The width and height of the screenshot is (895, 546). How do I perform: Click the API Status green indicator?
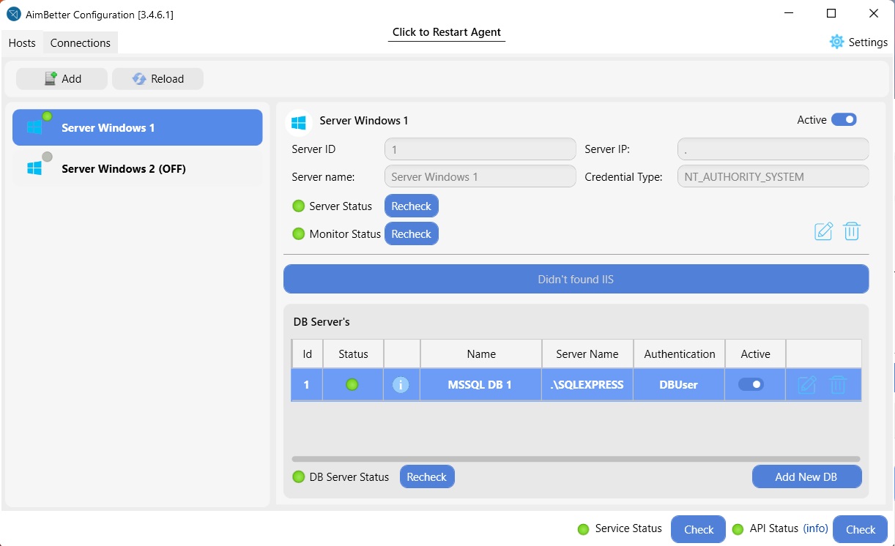tap(738, 529)
